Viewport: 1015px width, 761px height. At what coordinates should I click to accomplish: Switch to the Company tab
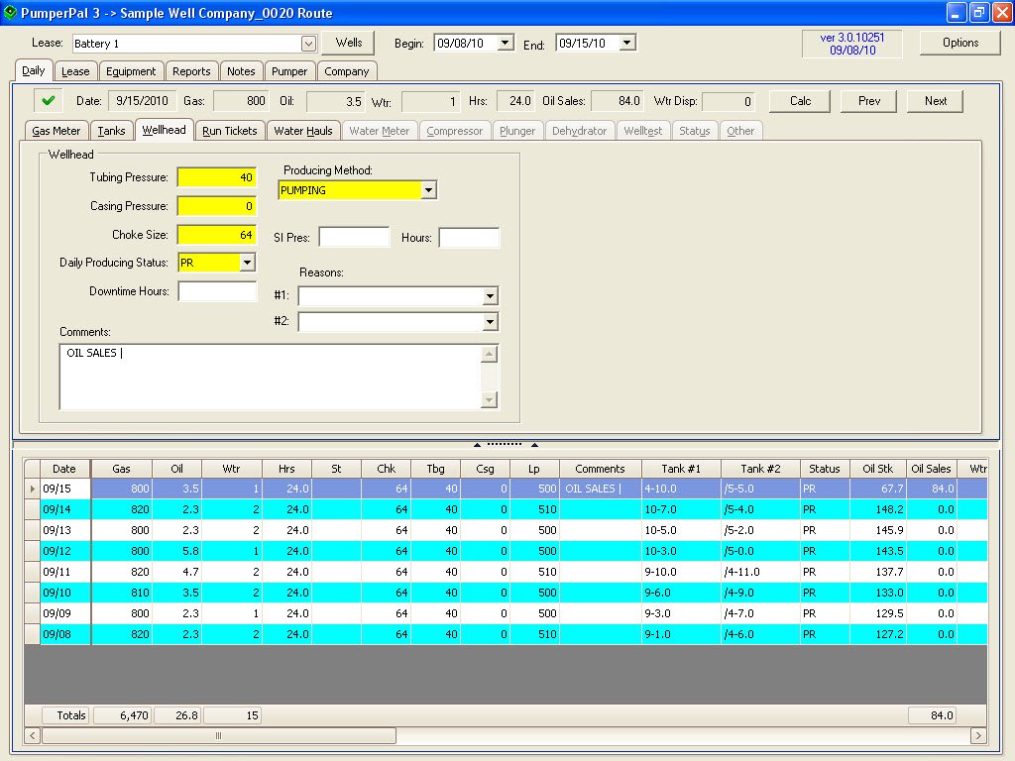coord(347,70)
